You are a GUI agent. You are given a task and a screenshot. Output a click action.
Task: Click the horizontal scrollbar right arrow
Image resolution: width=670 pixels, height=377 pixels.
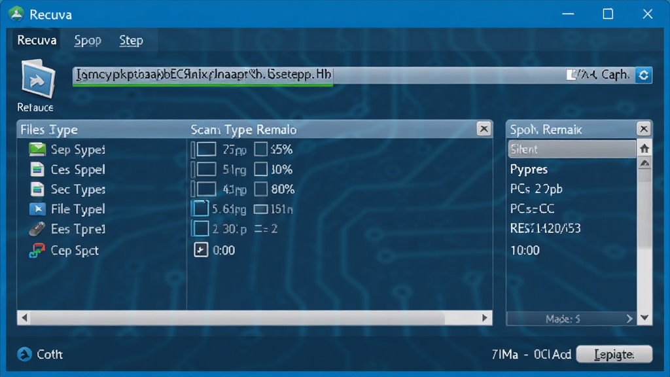485,317
